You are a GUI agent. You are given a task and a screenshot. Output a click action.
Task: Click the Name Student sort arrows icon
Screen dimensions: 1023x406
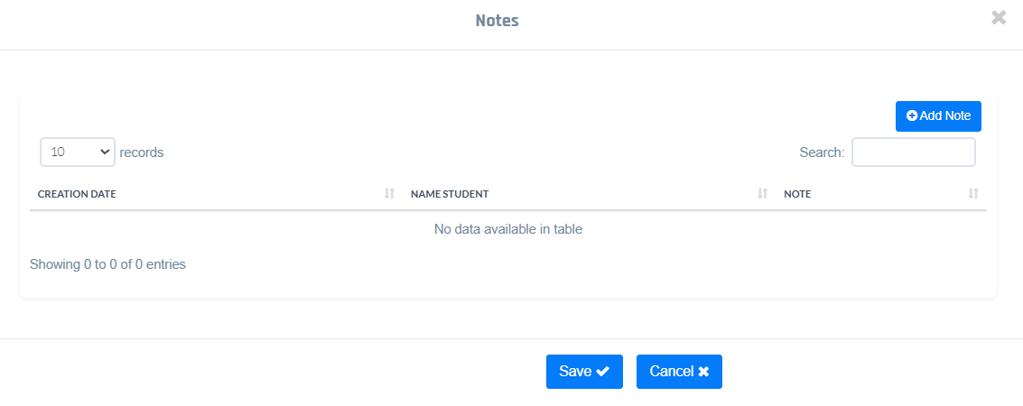tap(762, 194)
